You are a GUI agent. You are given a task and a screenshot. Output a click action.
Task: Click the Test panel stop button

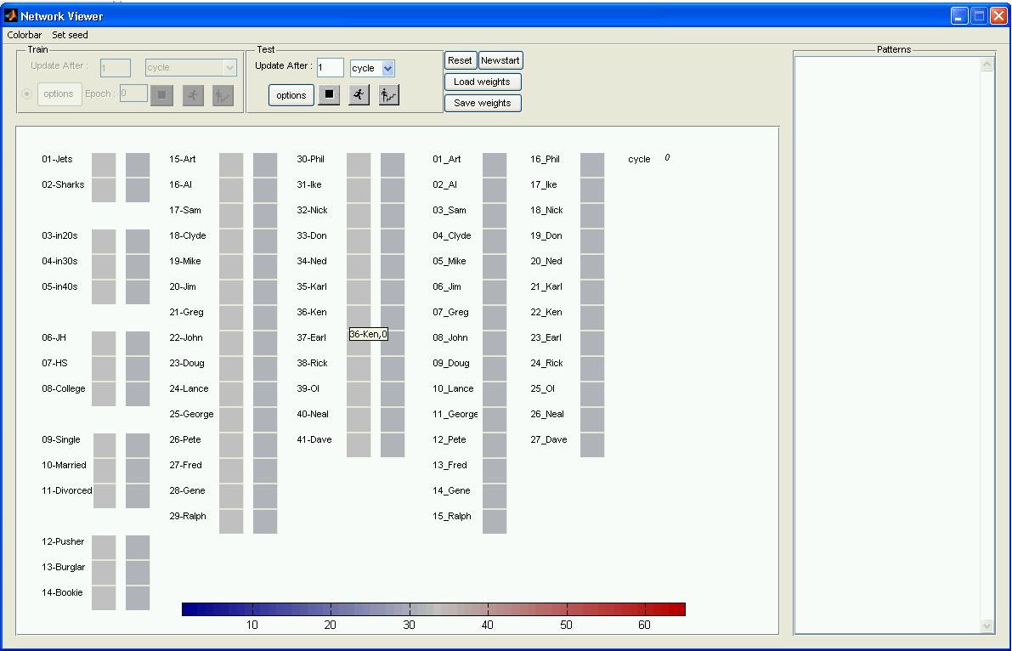pos(329,95)
